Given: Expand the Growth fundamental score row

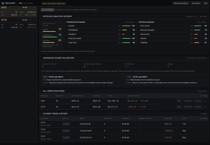Looking at the screenshot, I should tap(101, 26).
